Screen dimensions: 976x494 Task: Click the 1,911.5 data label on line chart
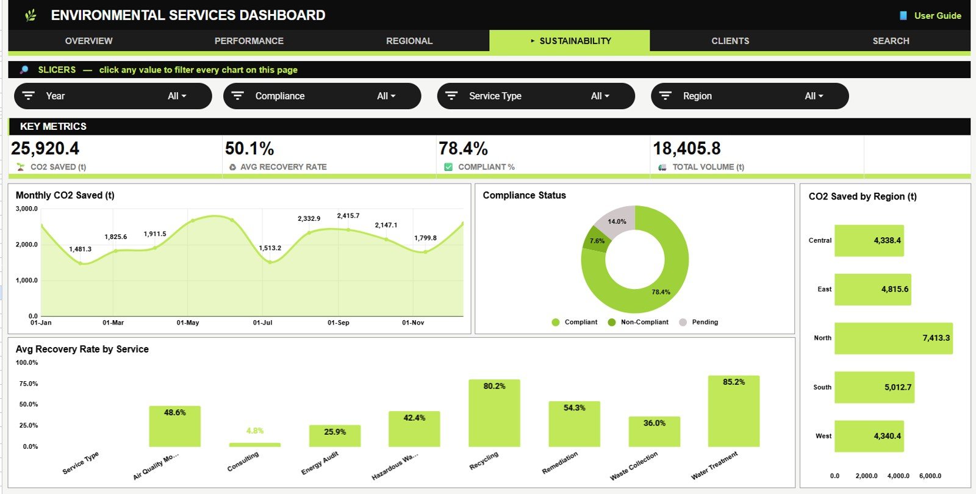click(155, 234)
